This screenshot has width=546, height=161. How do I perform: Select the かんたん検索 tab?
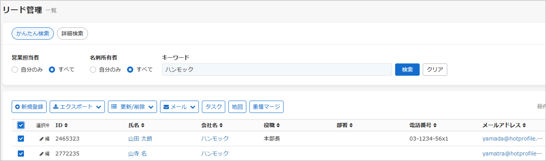(33, 34)
